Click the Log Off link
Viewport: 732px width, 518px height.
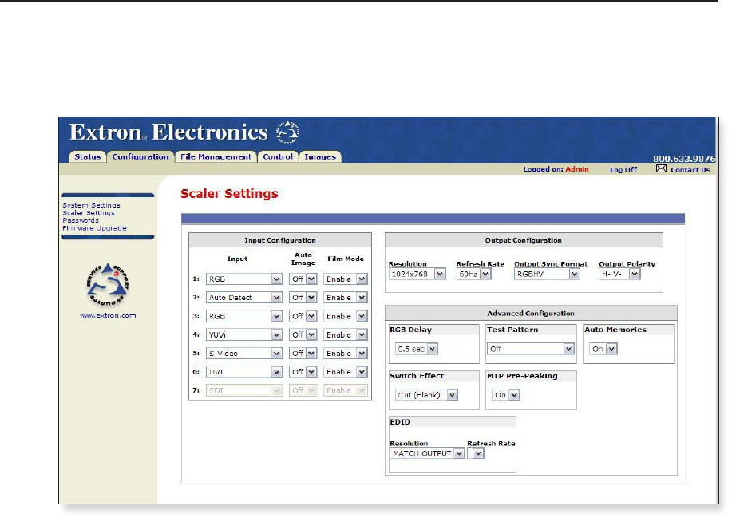pos(623,170)
